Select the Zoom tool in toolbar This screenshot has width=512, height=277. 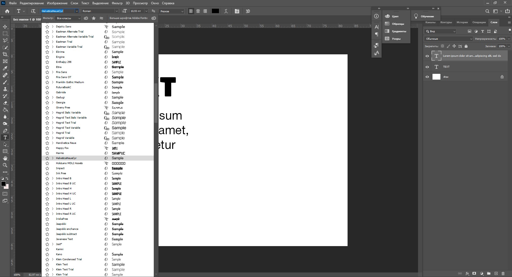tap(5, 165)
